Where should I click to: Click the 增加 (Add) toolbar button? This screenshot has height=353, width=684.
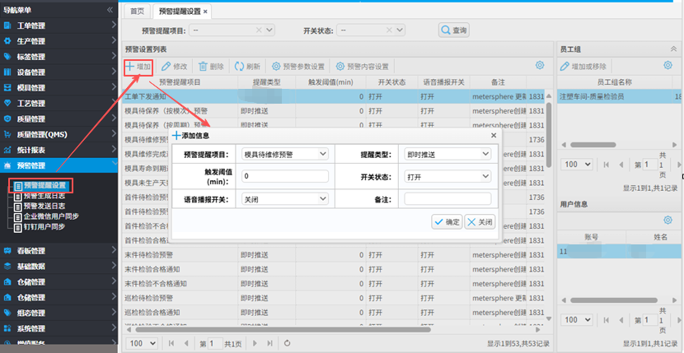138,66
